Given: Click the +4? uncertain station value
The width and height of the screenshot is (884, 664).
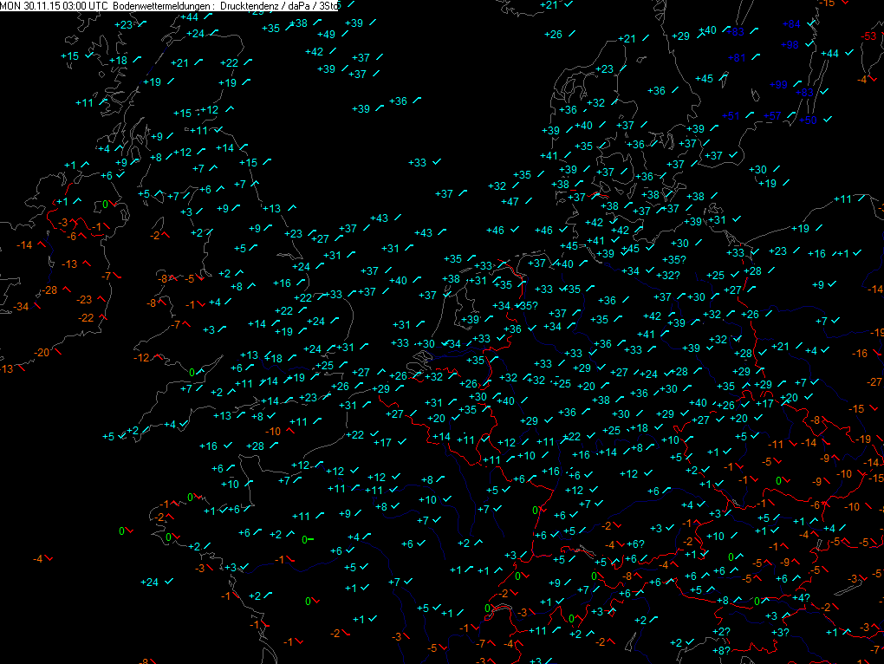Looking at the screenshot, I should [x=802, y=598].
